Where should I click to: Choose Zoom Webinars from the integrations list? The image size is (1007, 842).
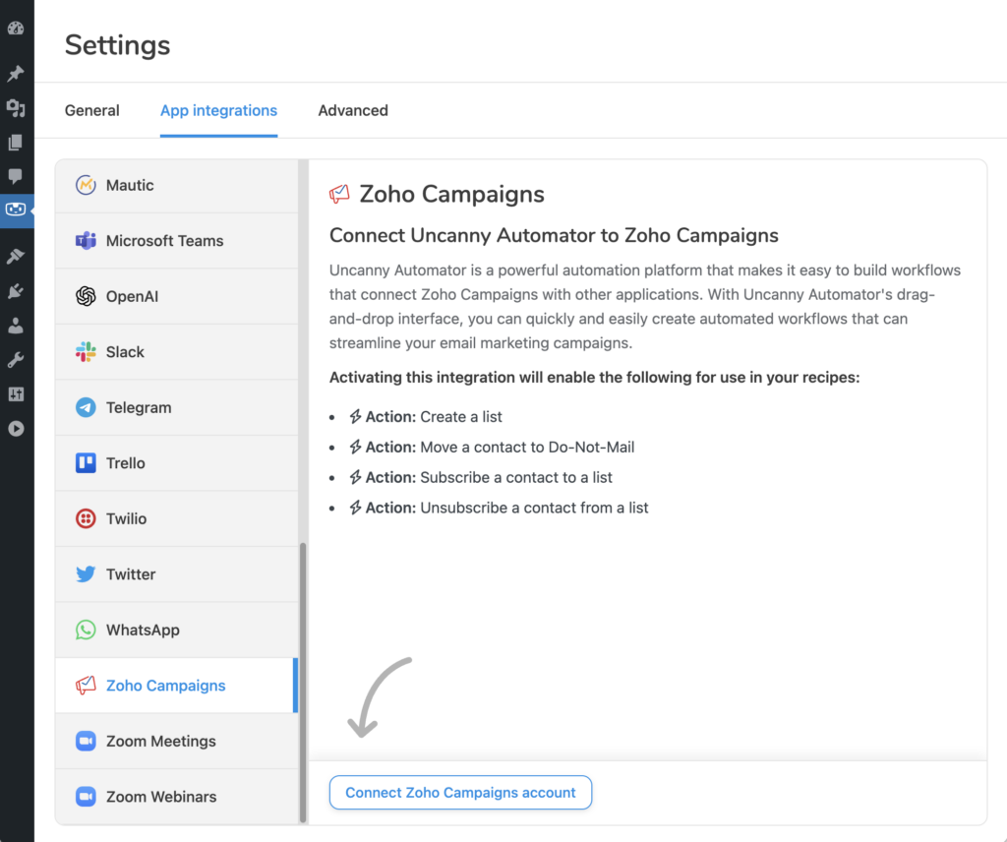161,797
